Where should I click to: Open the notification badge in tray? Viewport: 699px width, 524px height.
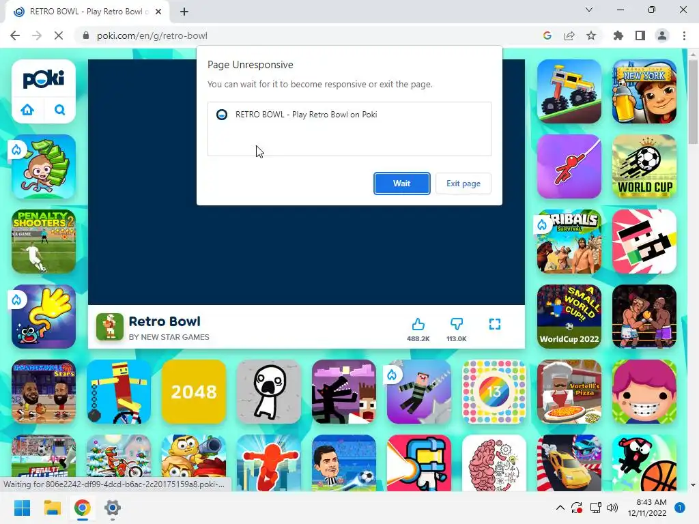pos(680,508)
